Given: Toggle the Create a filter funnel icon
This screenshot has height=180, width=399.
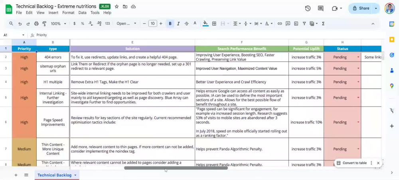Looking at the screenshot, I should (304, 24).
